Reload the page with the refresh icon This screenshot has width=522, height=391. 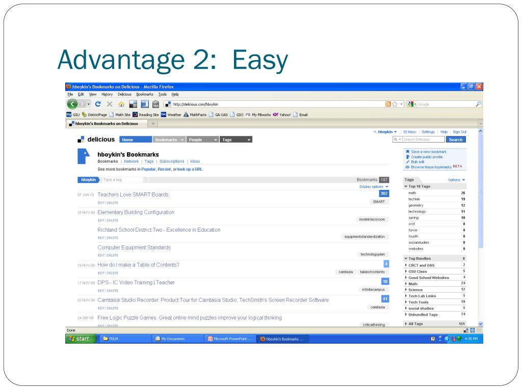(98, 104)
